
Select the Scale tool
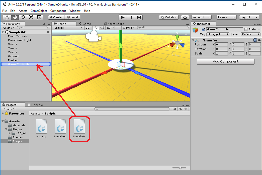(x=31, y=17)
